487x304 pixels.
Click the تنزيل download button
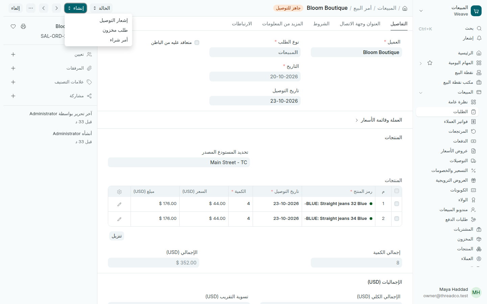point(117,236)
